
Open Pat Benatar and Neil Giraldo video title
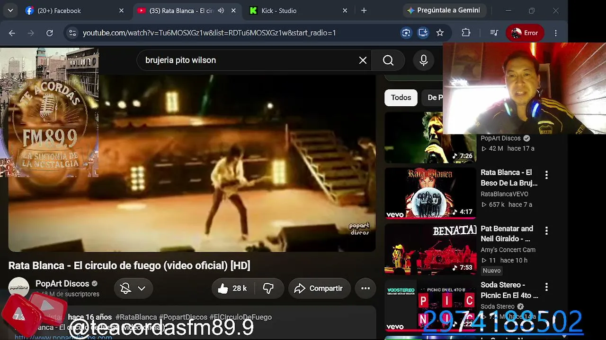[507, 234]
